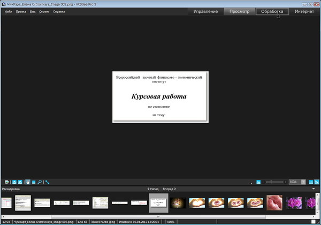
Task: Show image at actual size
Action: click(311, 182)
